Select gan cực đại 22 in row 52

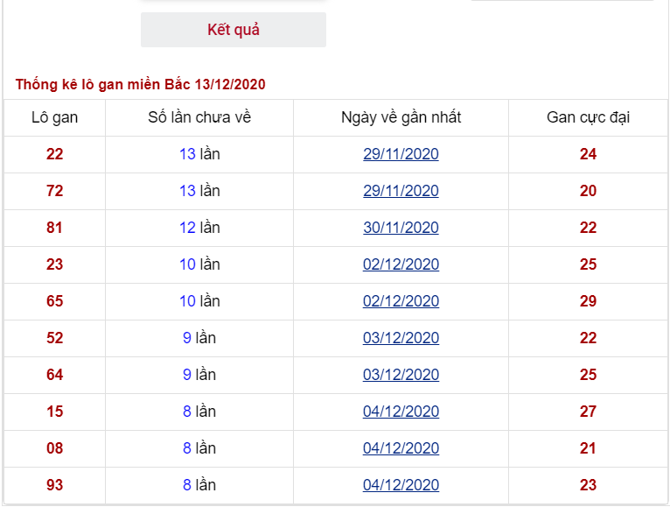(x=588, y=338)
